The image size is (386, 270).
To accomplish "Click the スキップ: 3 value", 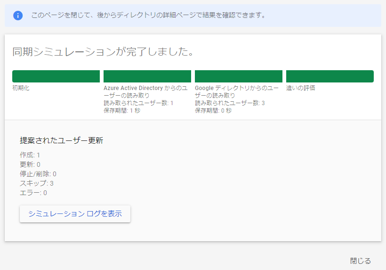I will pos(37,183).
